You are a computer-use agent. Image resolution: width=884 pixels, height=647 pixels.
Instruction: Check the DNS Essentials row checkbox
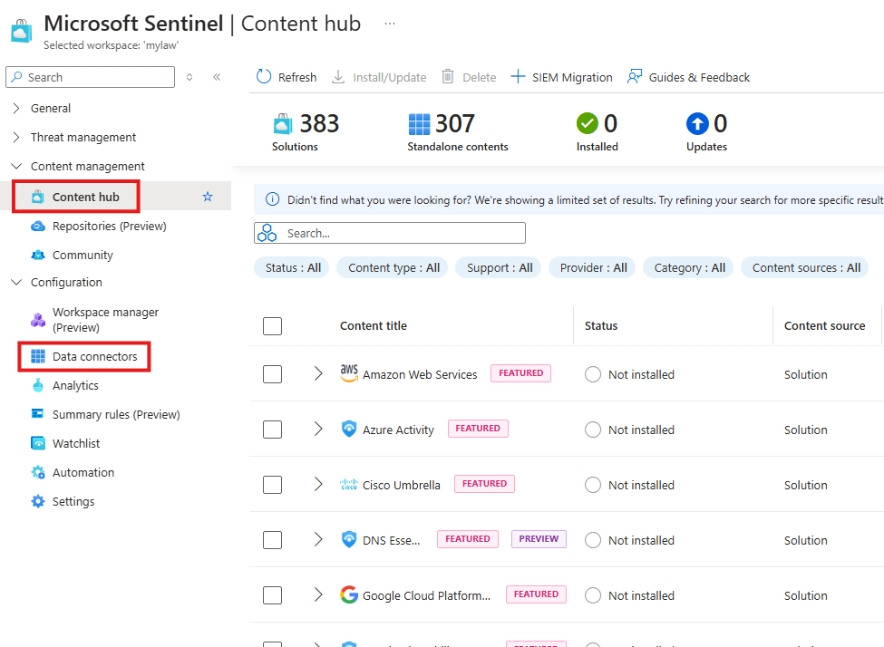(272, 540)
